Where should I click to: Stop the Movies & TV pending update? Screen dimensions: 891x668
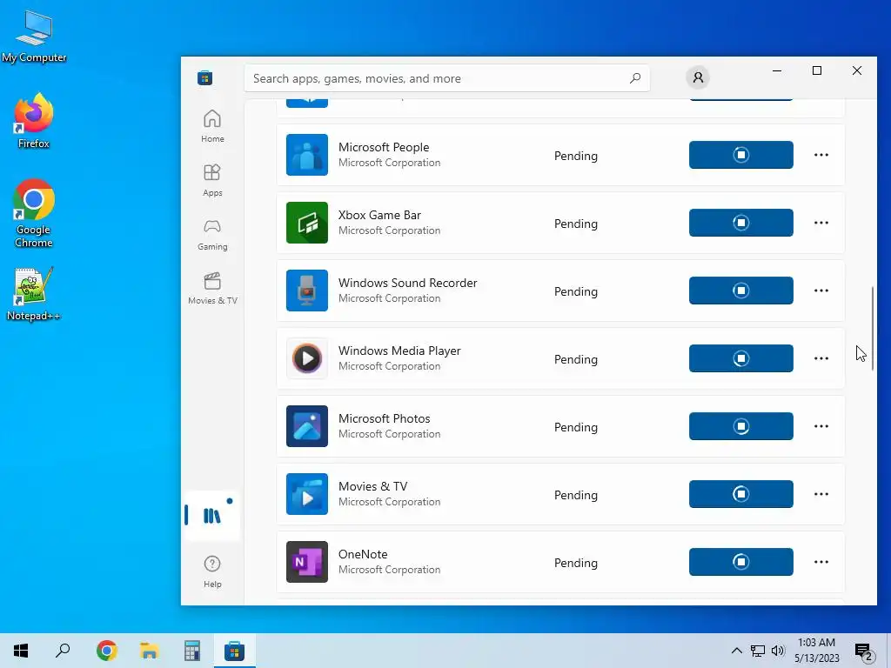point(741,494)
